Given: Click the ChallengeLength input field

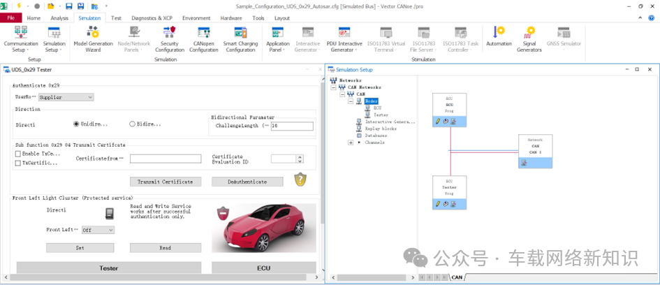Looking at the screenshot, I should point(292,126).
